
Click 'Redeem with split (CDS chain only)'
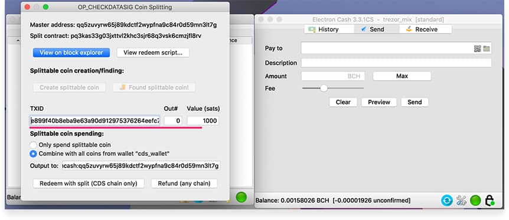click(89, 183)
